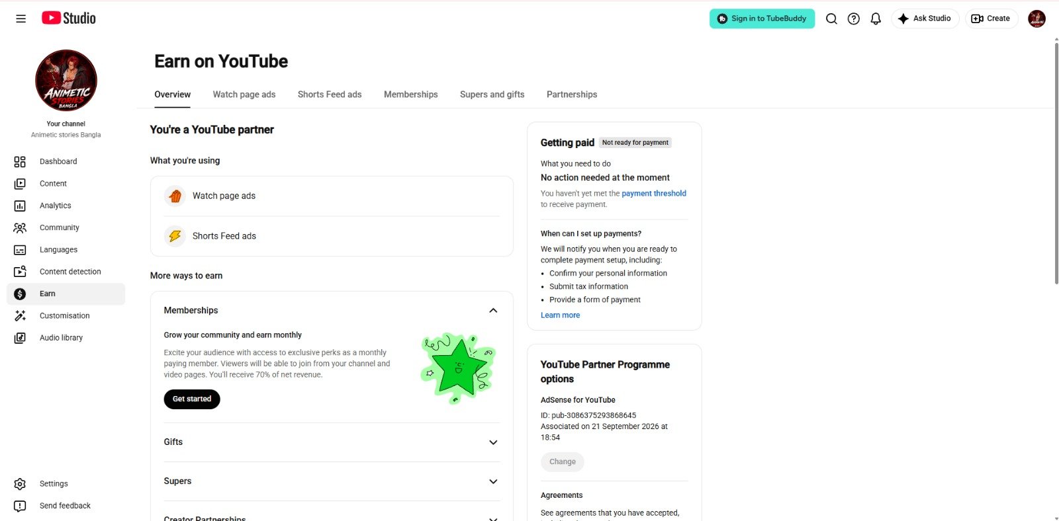Click the Settings gear icon
1059x521 pixels.
pyautogui.click(x=20, y=484)
